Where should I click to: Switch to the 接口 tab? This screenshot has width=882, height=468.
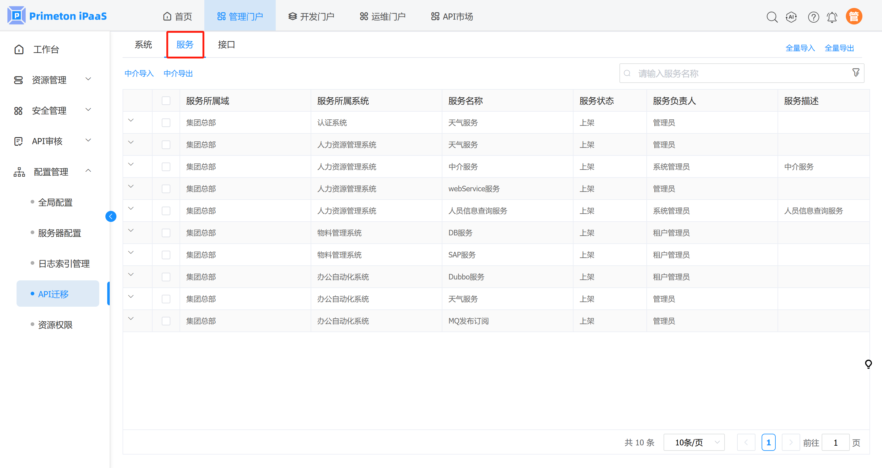point(226,44)
